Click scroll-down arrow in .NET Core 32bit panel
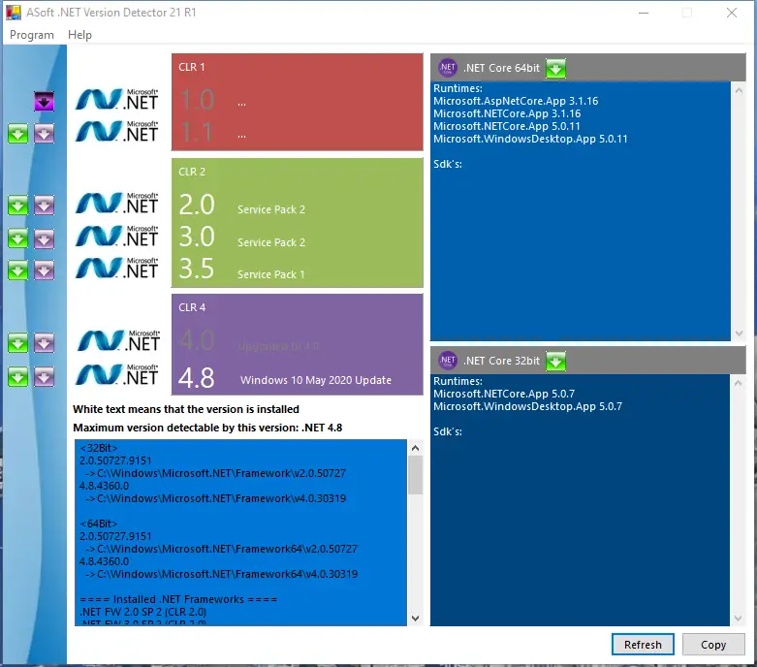Screen dimensions: 757x667 tap(739, 618)
